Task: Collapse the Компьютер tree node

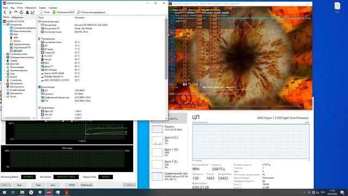Action: coord(4,24)
